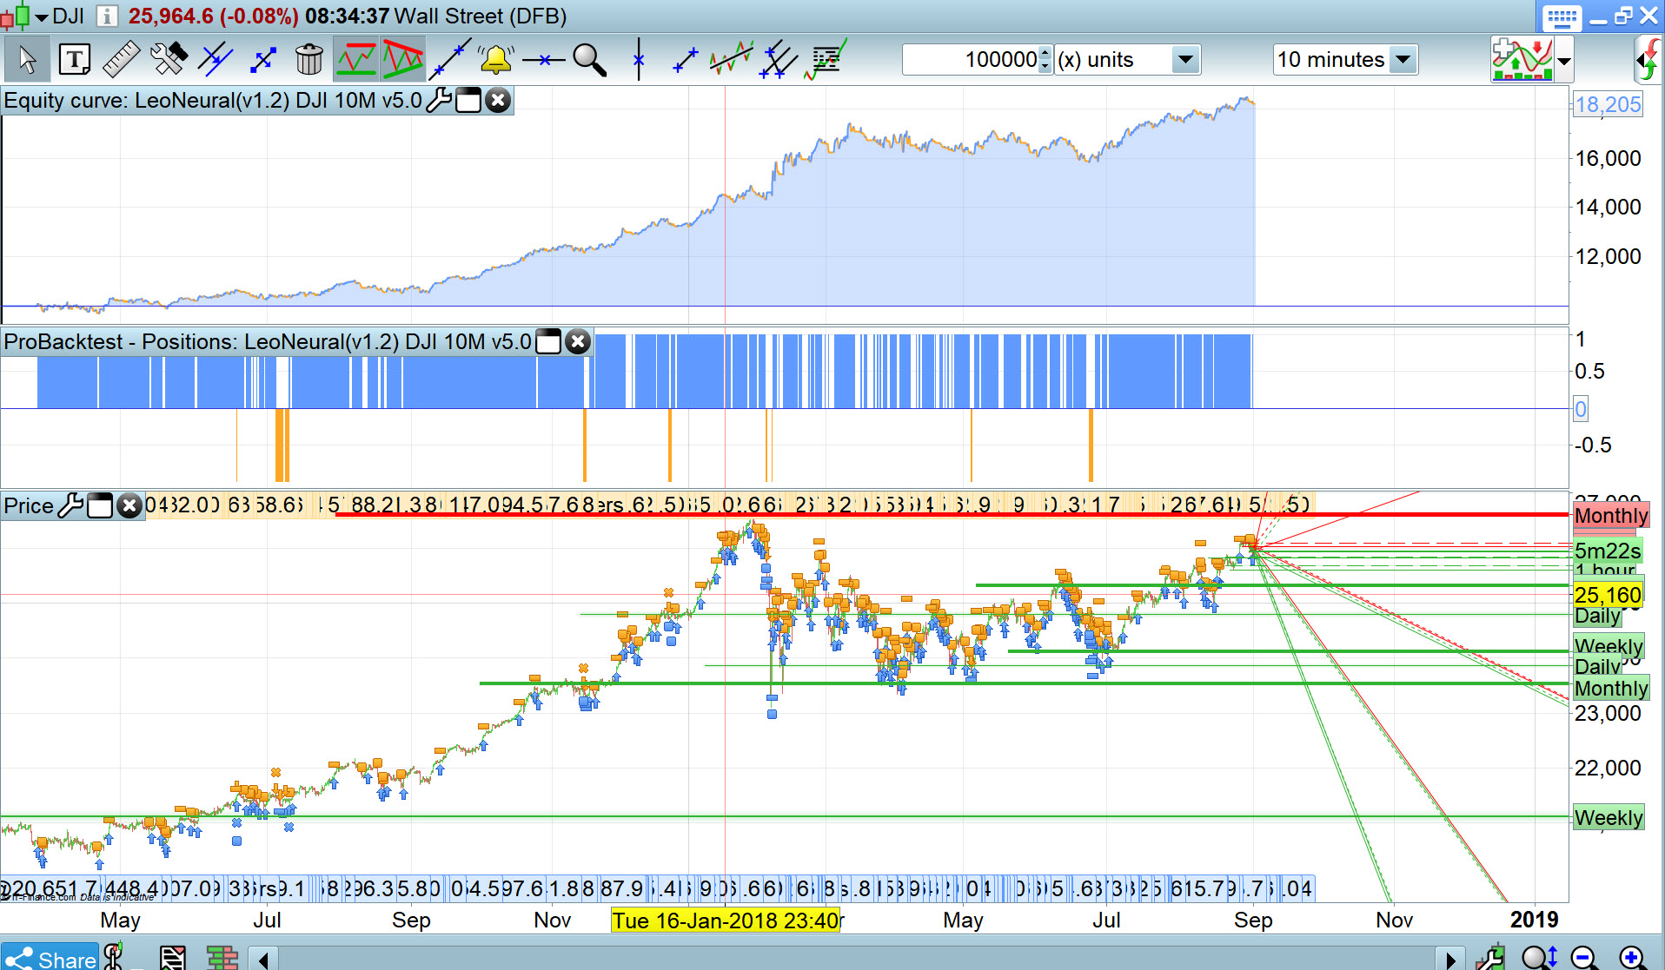This screenshot has width=1665, height=970.
Task: Adjust the 100000 quantity spinner arrows
Action: 1045,60
